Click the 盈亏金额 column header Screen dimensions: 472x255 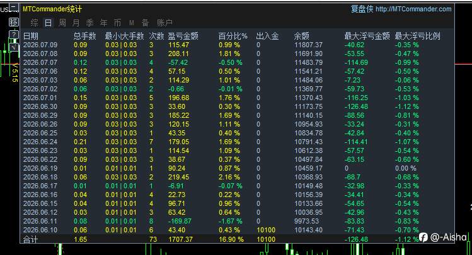click(x=183, y=36)
